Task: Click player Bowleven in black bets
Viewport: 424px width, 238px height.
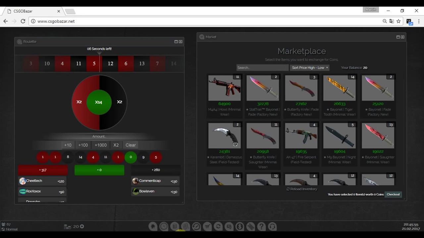Action: click(155, 191)
